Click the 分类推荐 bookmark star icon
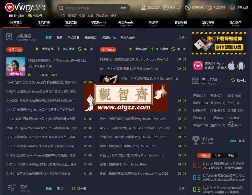This screenshot has height=195, width=252. coord(9,37)
